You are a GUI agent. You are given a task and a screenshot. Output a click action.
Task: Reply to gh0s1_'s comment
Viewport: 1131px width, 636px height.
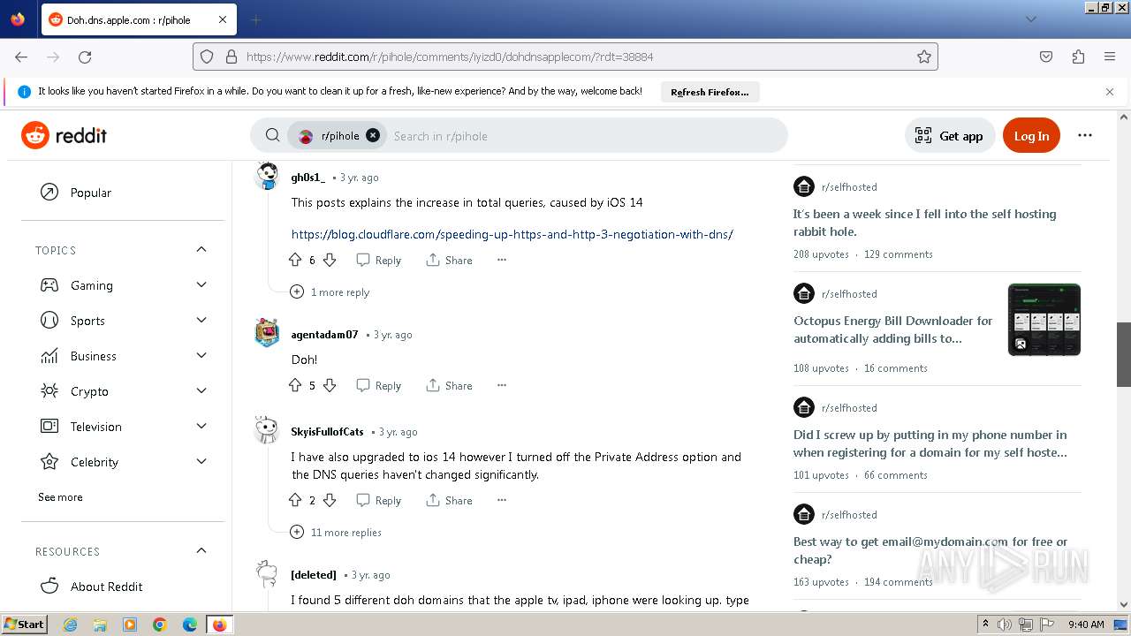coord(378,260)
